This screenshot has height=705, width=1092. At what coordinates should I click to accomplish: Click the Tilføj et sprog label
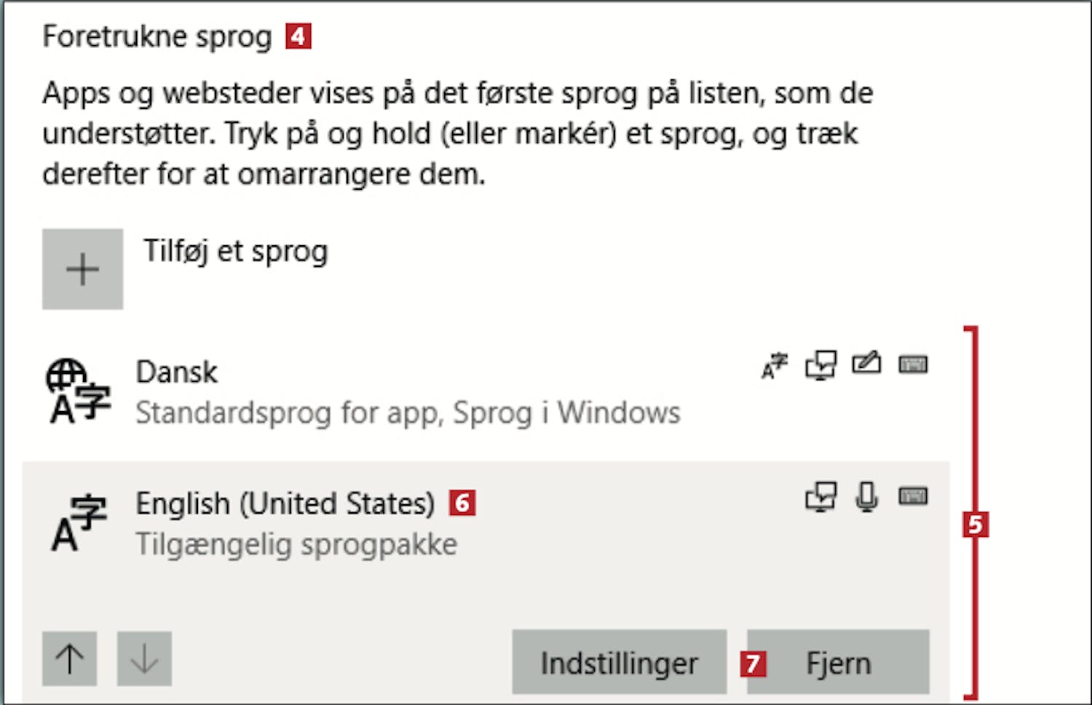235,252
